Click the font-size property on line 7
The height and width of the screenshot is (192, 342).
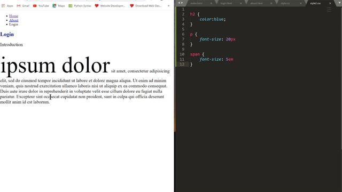pos(210,39)
